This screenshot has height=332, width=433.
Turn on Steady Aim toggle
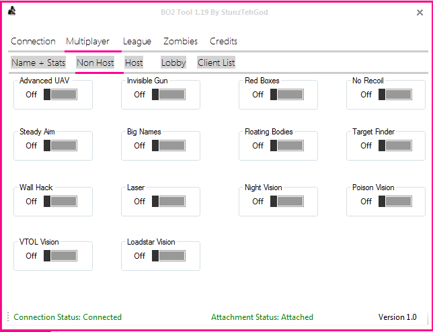(61, 146)
